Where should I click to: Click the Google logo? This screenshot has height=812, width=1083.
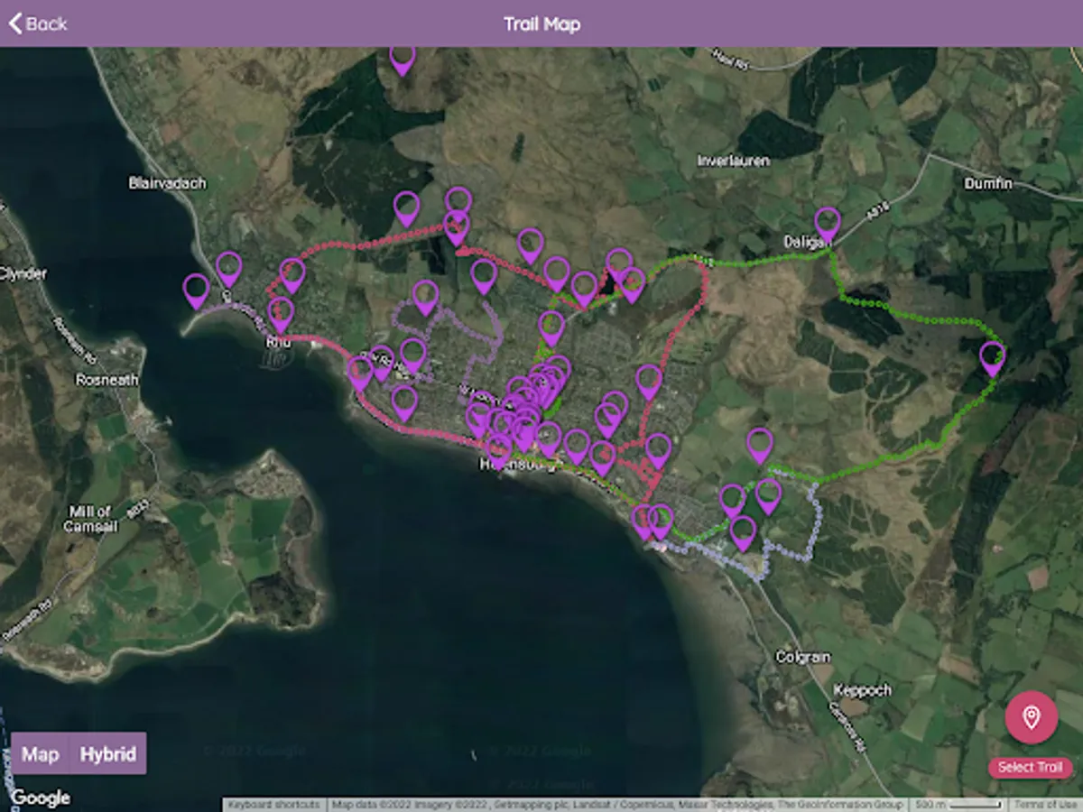41,798
